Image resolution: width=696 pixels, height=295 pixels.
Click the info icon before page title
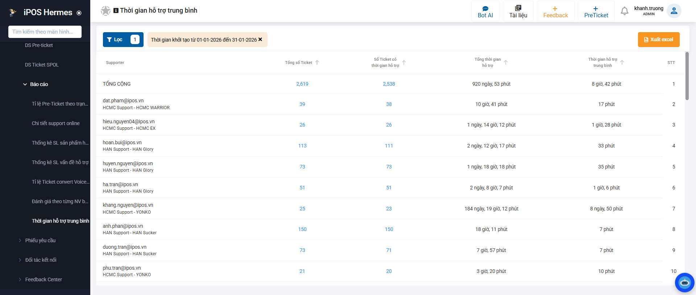click(x=116, y=10)
